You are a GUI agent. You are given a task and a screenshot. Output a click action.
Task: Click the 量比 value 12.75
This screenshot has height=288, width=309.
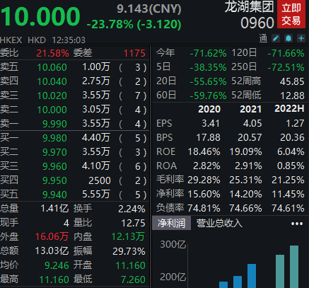(133, 223)
